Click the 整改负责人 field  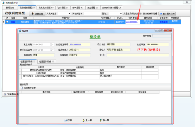(x=80, y=50)
